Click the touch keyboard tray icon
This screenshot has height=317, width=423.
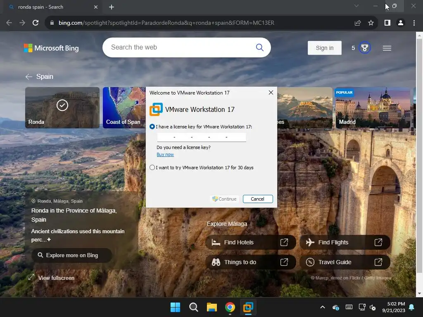(349, 307)
